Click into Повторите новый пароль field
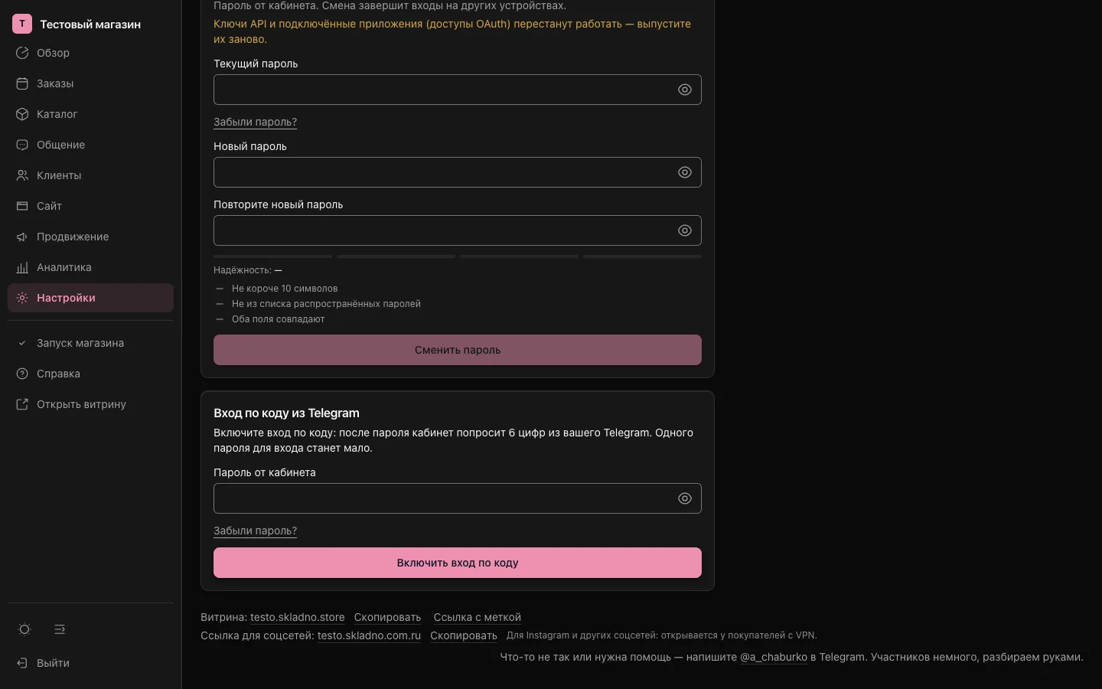This screenshot has height=689, width=1102. [x=458, y=230]
